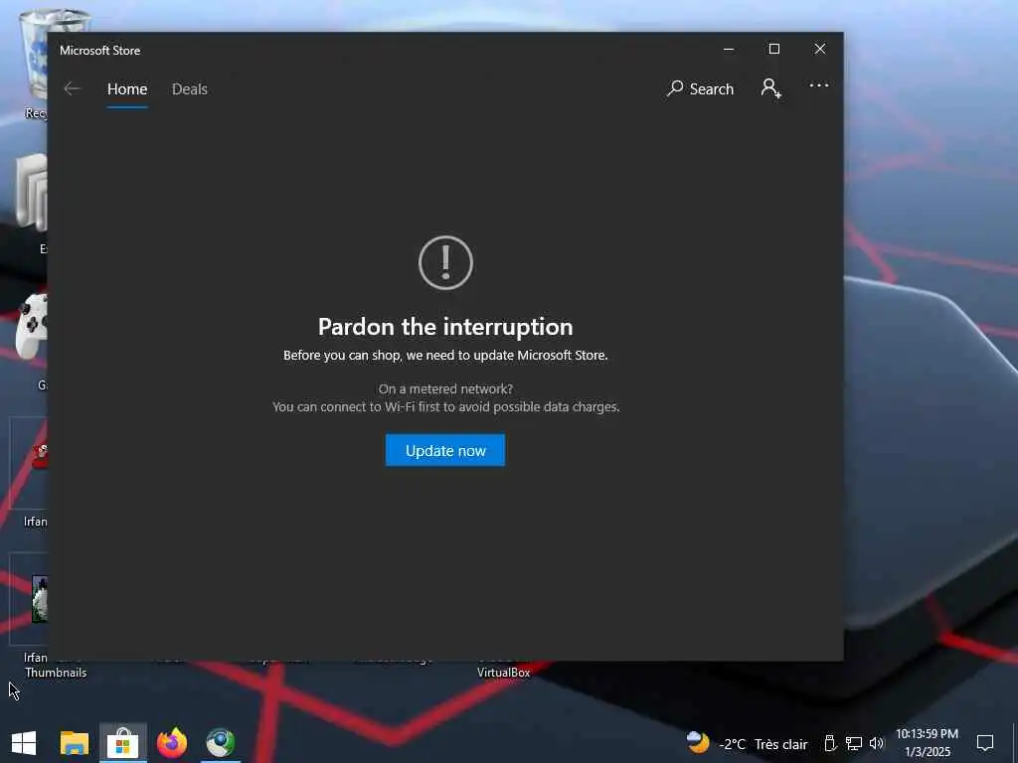Select the VirtualBox desktop shortcut label
The height and width of the screenshot is (763, 1018).
click(x=504, y=673)
